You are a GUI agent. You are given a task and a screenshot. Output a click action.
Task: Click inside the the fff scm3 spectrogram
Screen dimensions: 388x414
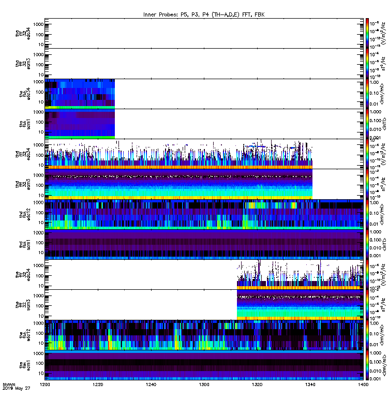click(x=300, y=305)
